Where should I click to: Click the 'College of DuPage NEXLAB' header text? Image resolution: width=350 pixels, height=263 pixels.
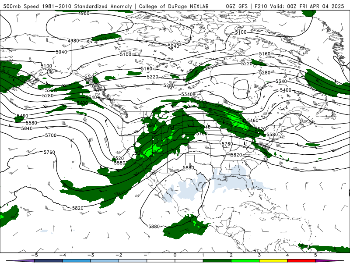[174, 6]
